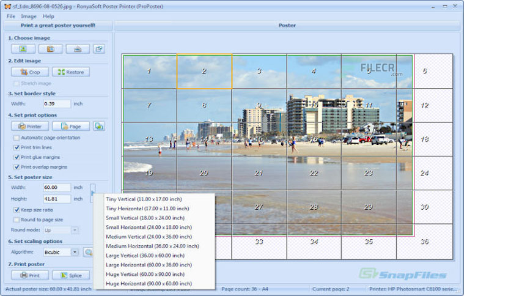
Task: Pick Large Vertical (36.00 x 60.00 inch)
Action: click(154, 256)
